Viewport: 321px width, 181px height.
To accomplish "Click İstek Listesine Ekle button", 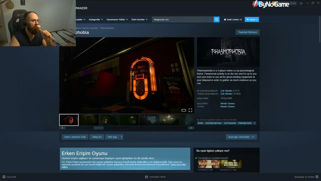I will (75, 137).
